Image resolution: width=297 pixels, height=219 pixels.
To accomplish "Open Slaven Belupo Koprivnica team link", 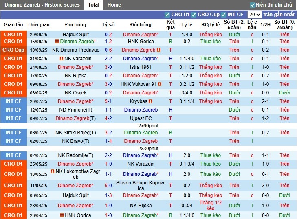I will point(141,186).
